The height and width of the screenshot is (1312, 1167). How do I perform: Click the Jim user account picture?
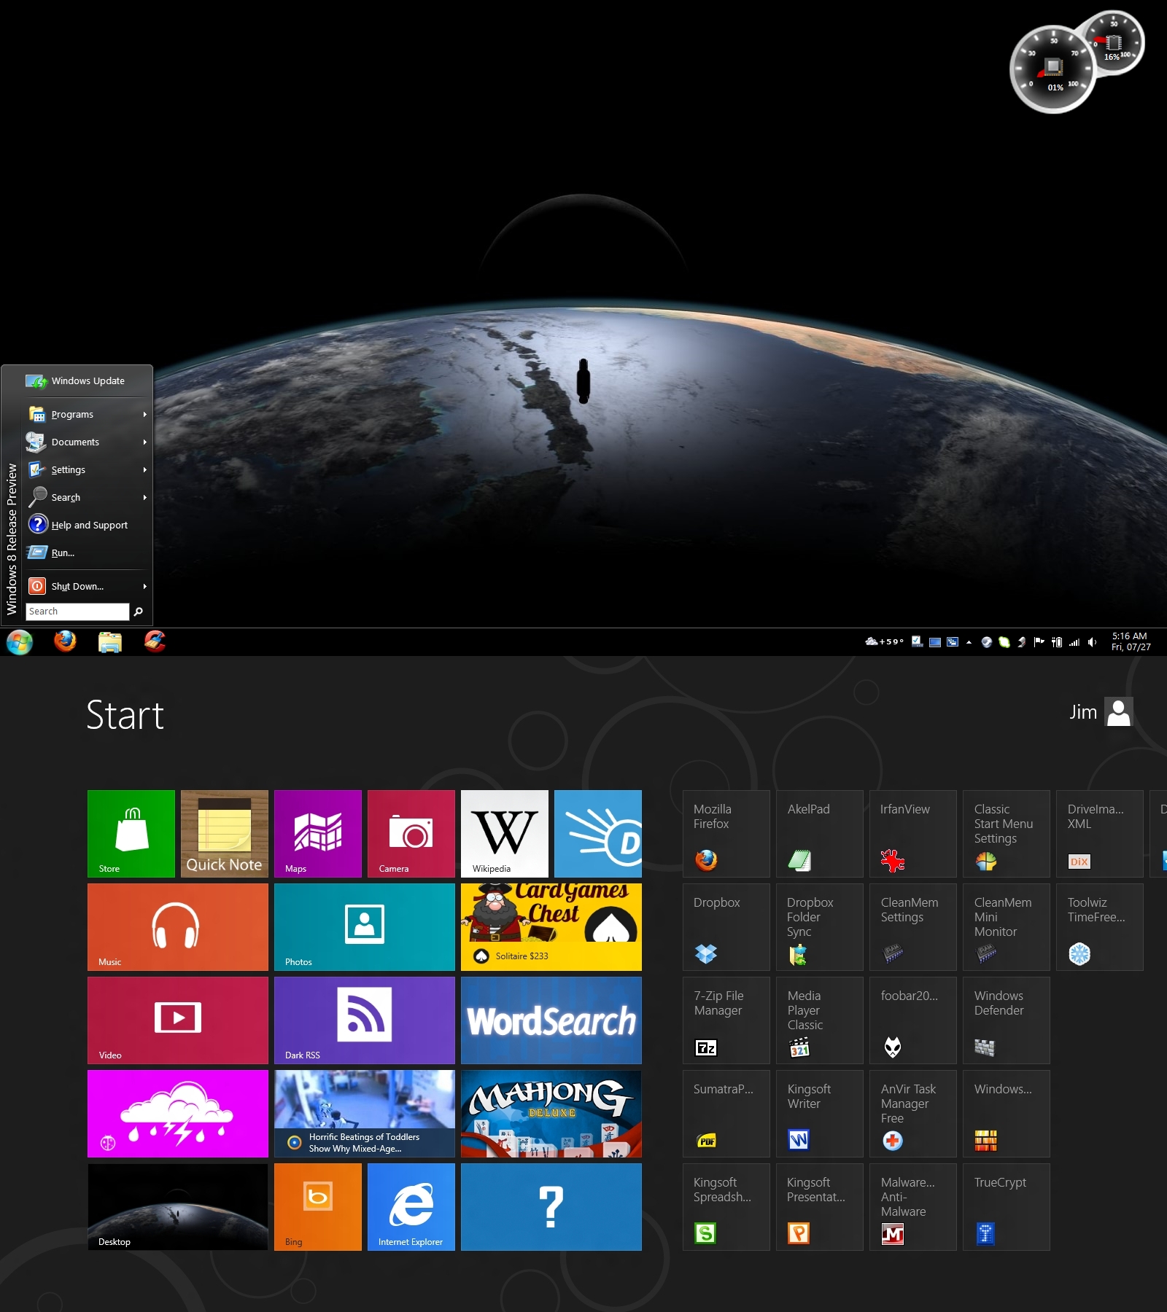[x=1118, y=712]
